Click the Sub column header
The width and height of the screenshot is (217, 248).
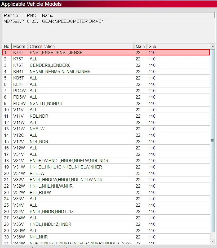[x=178, y=46]
